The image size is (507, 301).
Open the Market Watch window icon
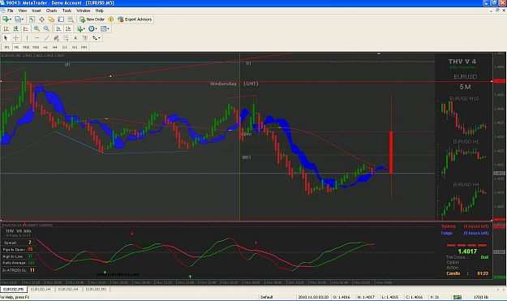(x=32, y=19)
